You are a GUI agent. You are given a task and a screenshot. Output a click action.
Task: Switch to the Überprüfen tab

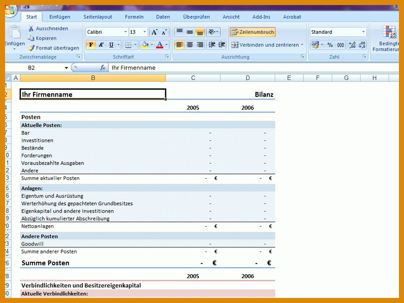pyautogui.click(x=196, y=17)
